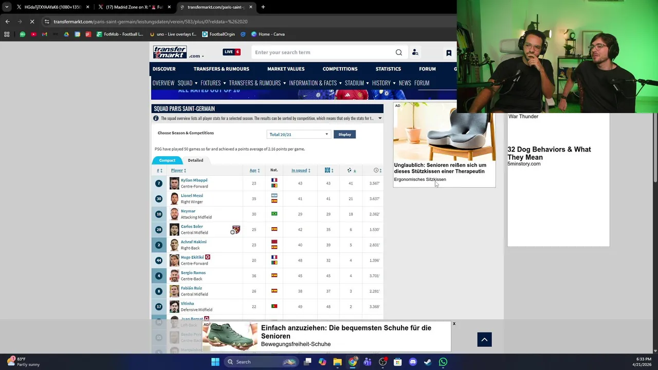This screenshot has width=658, height=370.
Task: Open the Fabián Ruiz player link
Action: 191,288
